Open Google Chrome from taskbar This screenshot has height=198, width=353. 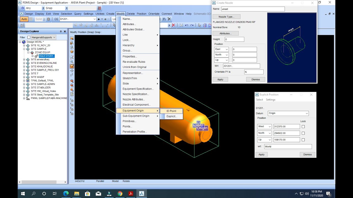tap(120, 194)
